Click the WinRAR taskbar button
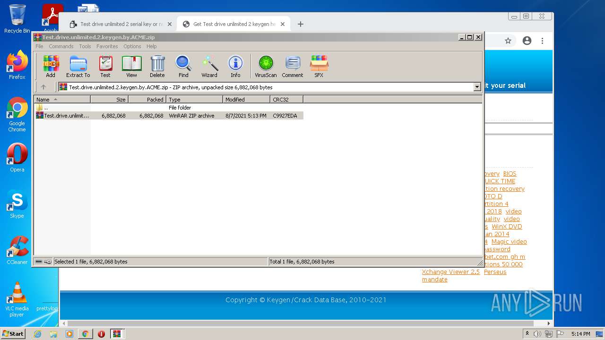Screen dimensions: 605x340 click(117, 334)
